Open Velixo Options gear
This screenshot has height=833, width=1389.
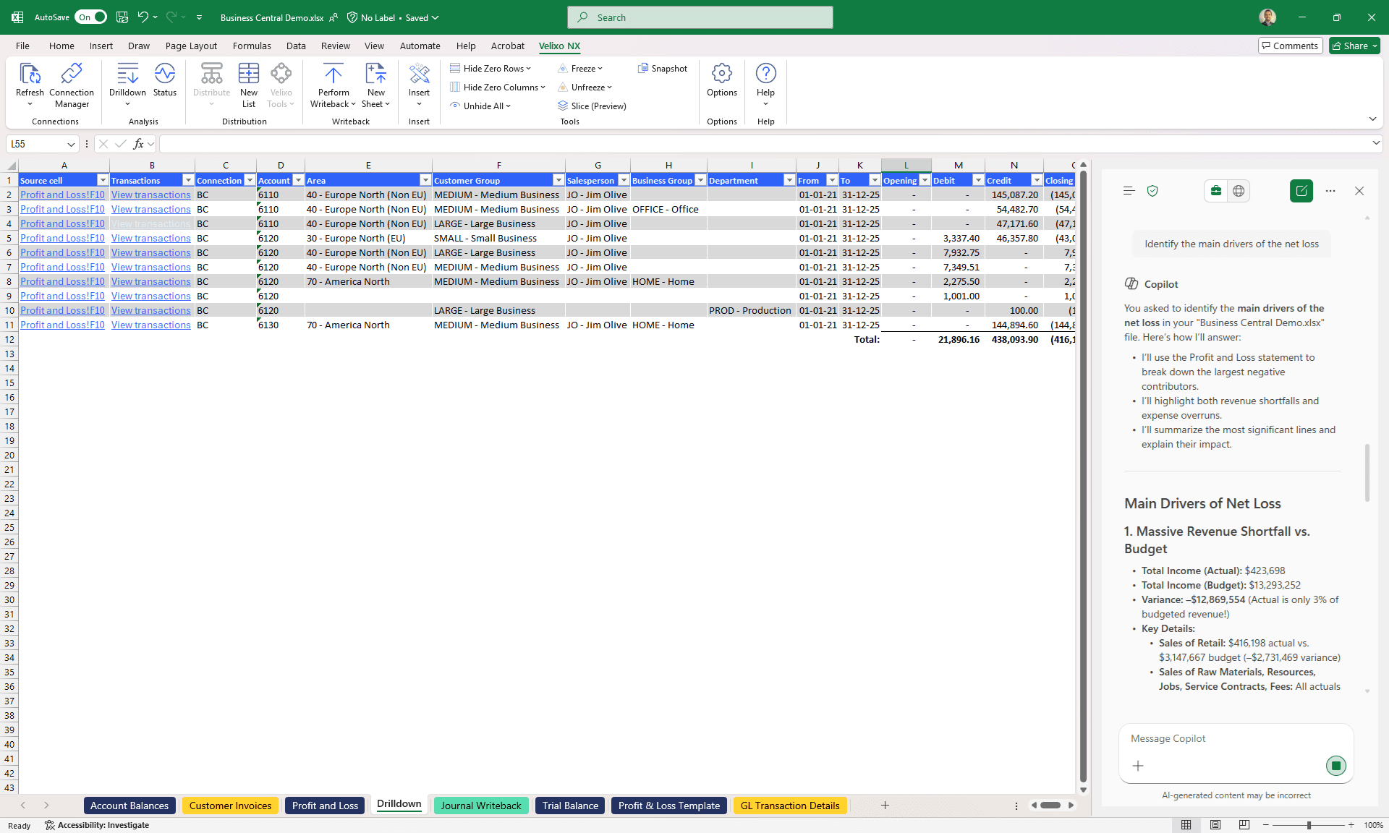[721, 74]
